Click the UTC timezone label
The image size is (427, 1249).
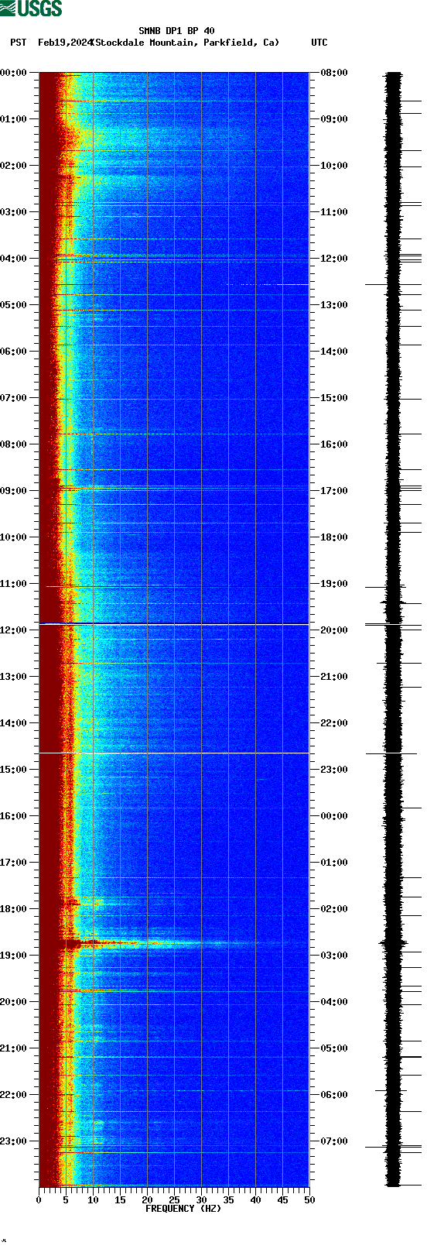coord(319,43)
